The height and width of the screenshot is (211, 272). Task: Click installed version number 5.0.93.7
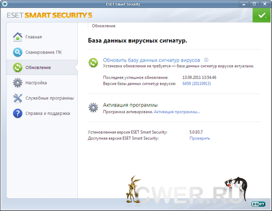pyautogui.click(x=196, y=132)
